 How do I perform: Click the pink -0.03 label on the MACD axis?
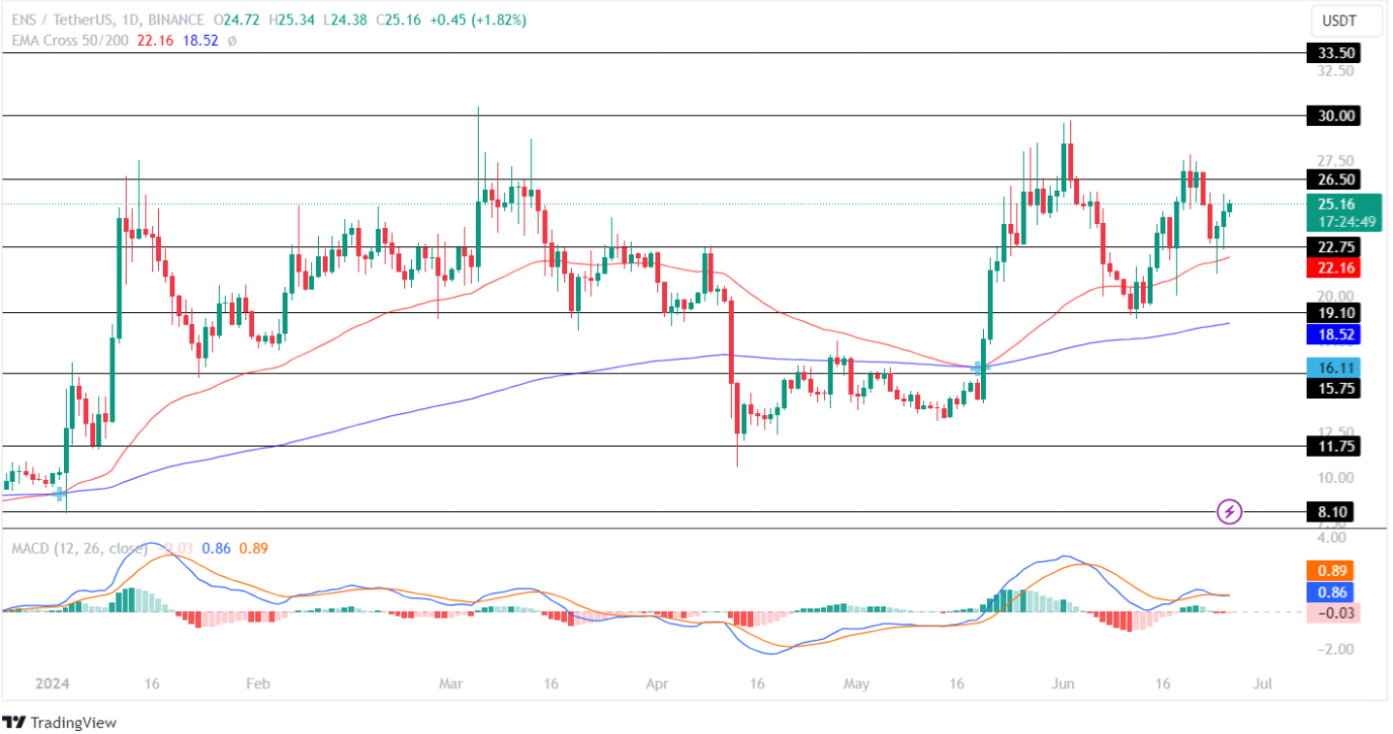tap(1336, 612)
